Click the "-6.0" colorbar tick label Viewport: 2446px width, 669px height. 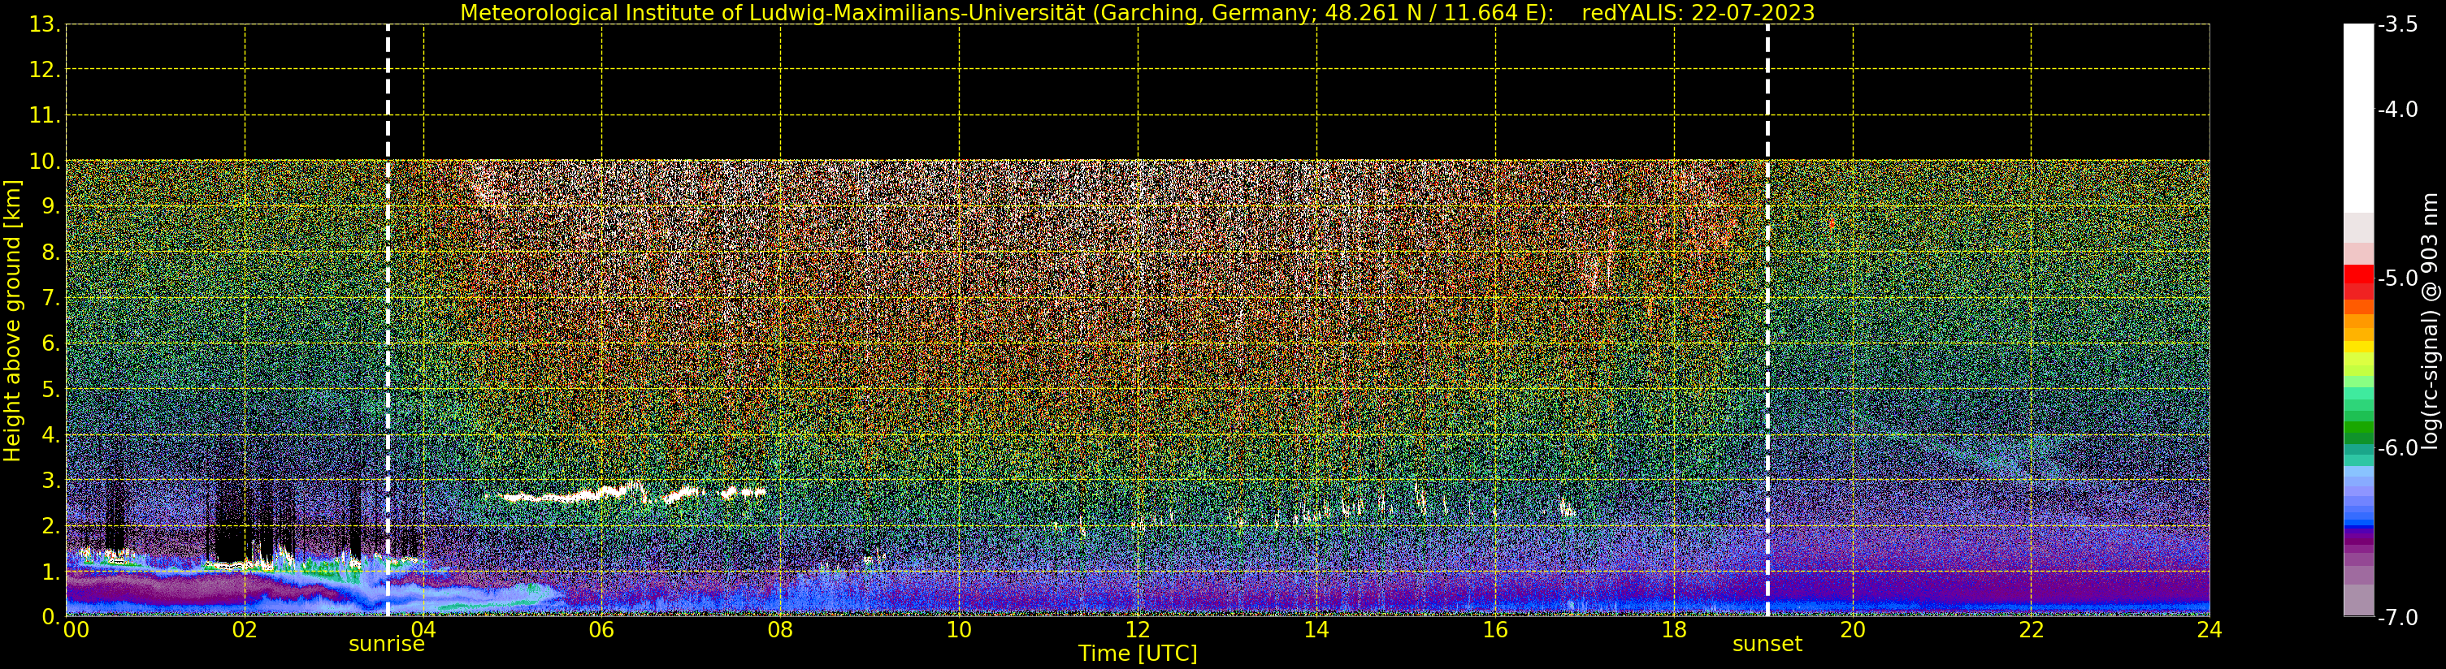2397,448
